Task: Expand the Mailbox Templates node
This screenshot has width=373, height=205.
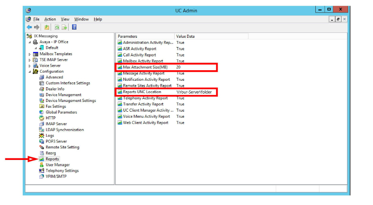Action: pyautogui.click(x=30, y=54)
